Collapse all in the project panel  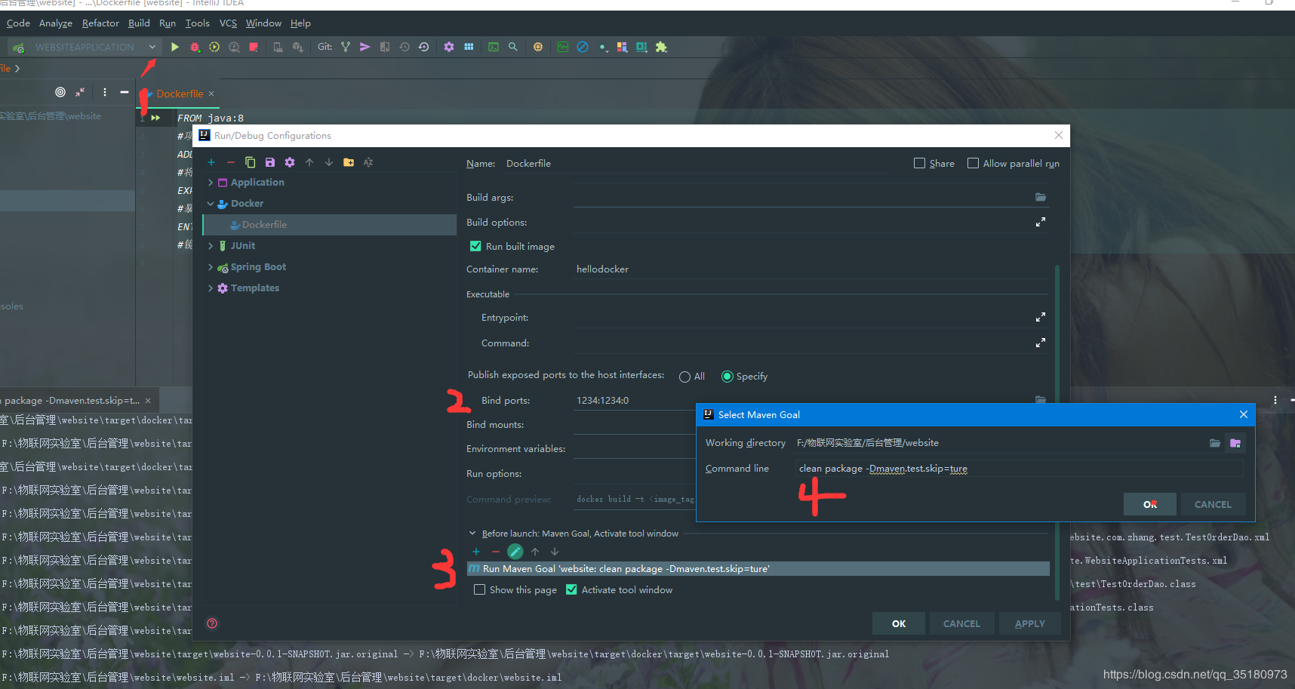coord(80,92)
